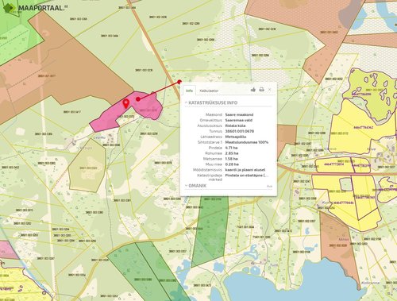The height and width of the screenshot is (301, 397).
Task: Click the cadastral number 38601:001:0678 value
Action: (x=239, y=131)
